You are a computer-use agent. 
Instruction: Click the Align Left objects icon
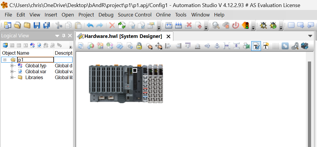[x=168, y=46]
